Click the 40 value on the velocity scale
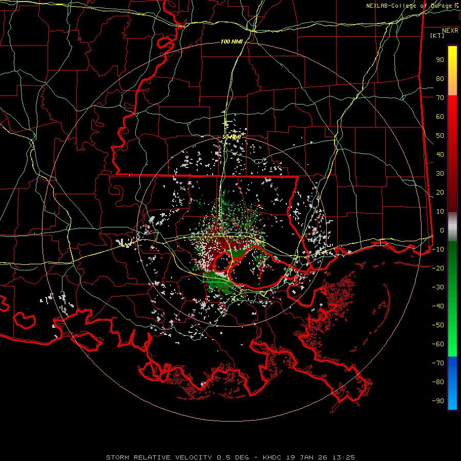The width and height of the screenshot is (461, 461). pos(440,154)
